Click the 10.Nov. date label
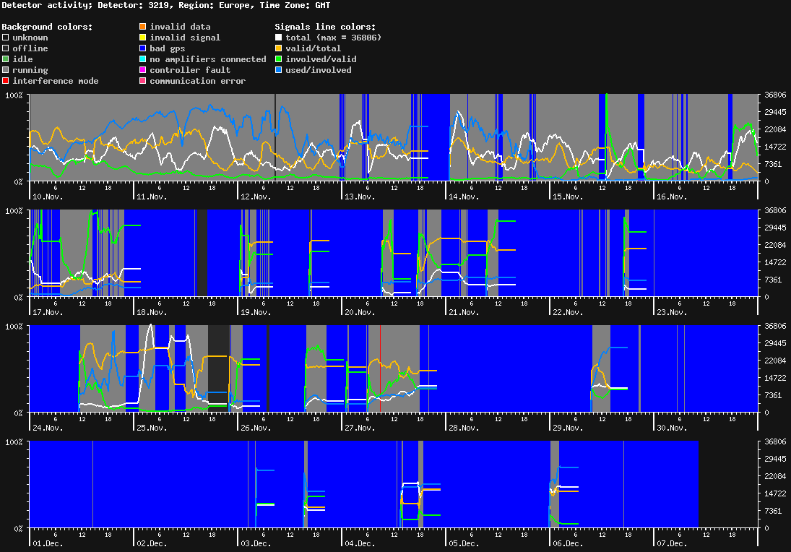791x552 pixels. tap(48, 197)
